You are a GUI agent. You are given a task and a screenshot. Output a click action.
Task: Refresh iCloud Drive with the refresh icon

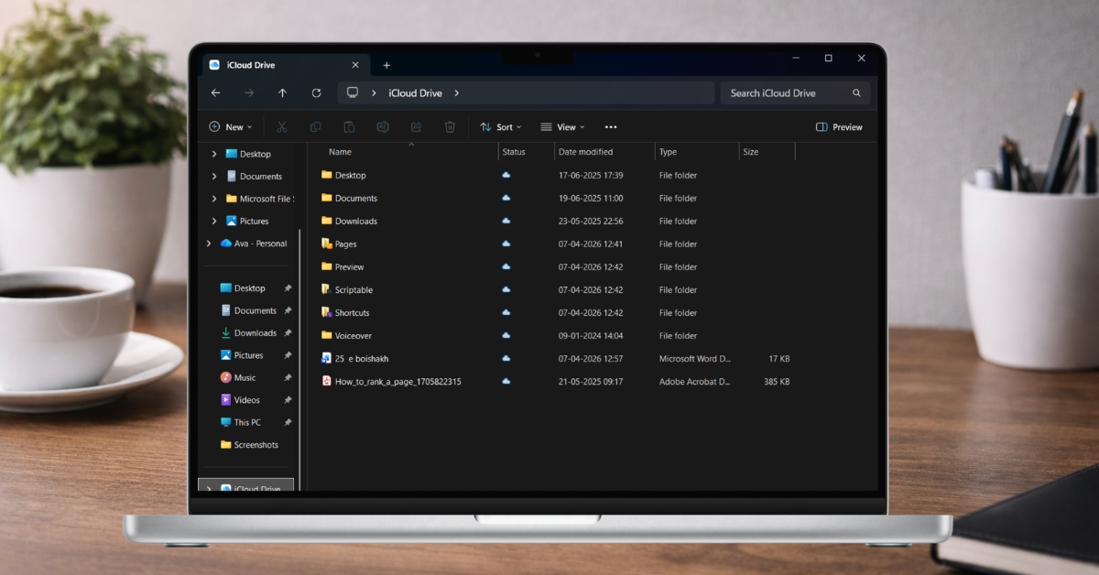(x=316, y=92)
